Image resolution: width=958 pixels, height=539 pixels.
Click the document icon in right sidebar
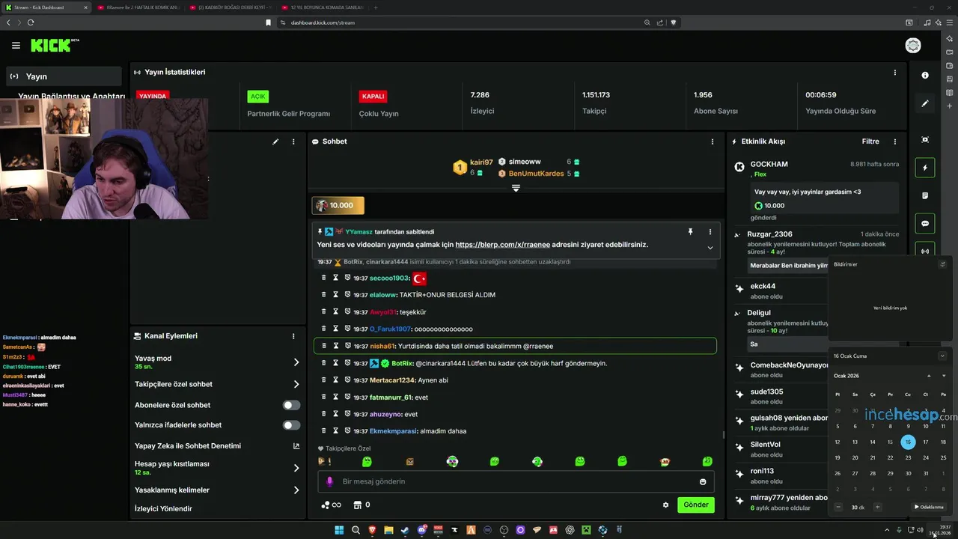tap(925, 195)
